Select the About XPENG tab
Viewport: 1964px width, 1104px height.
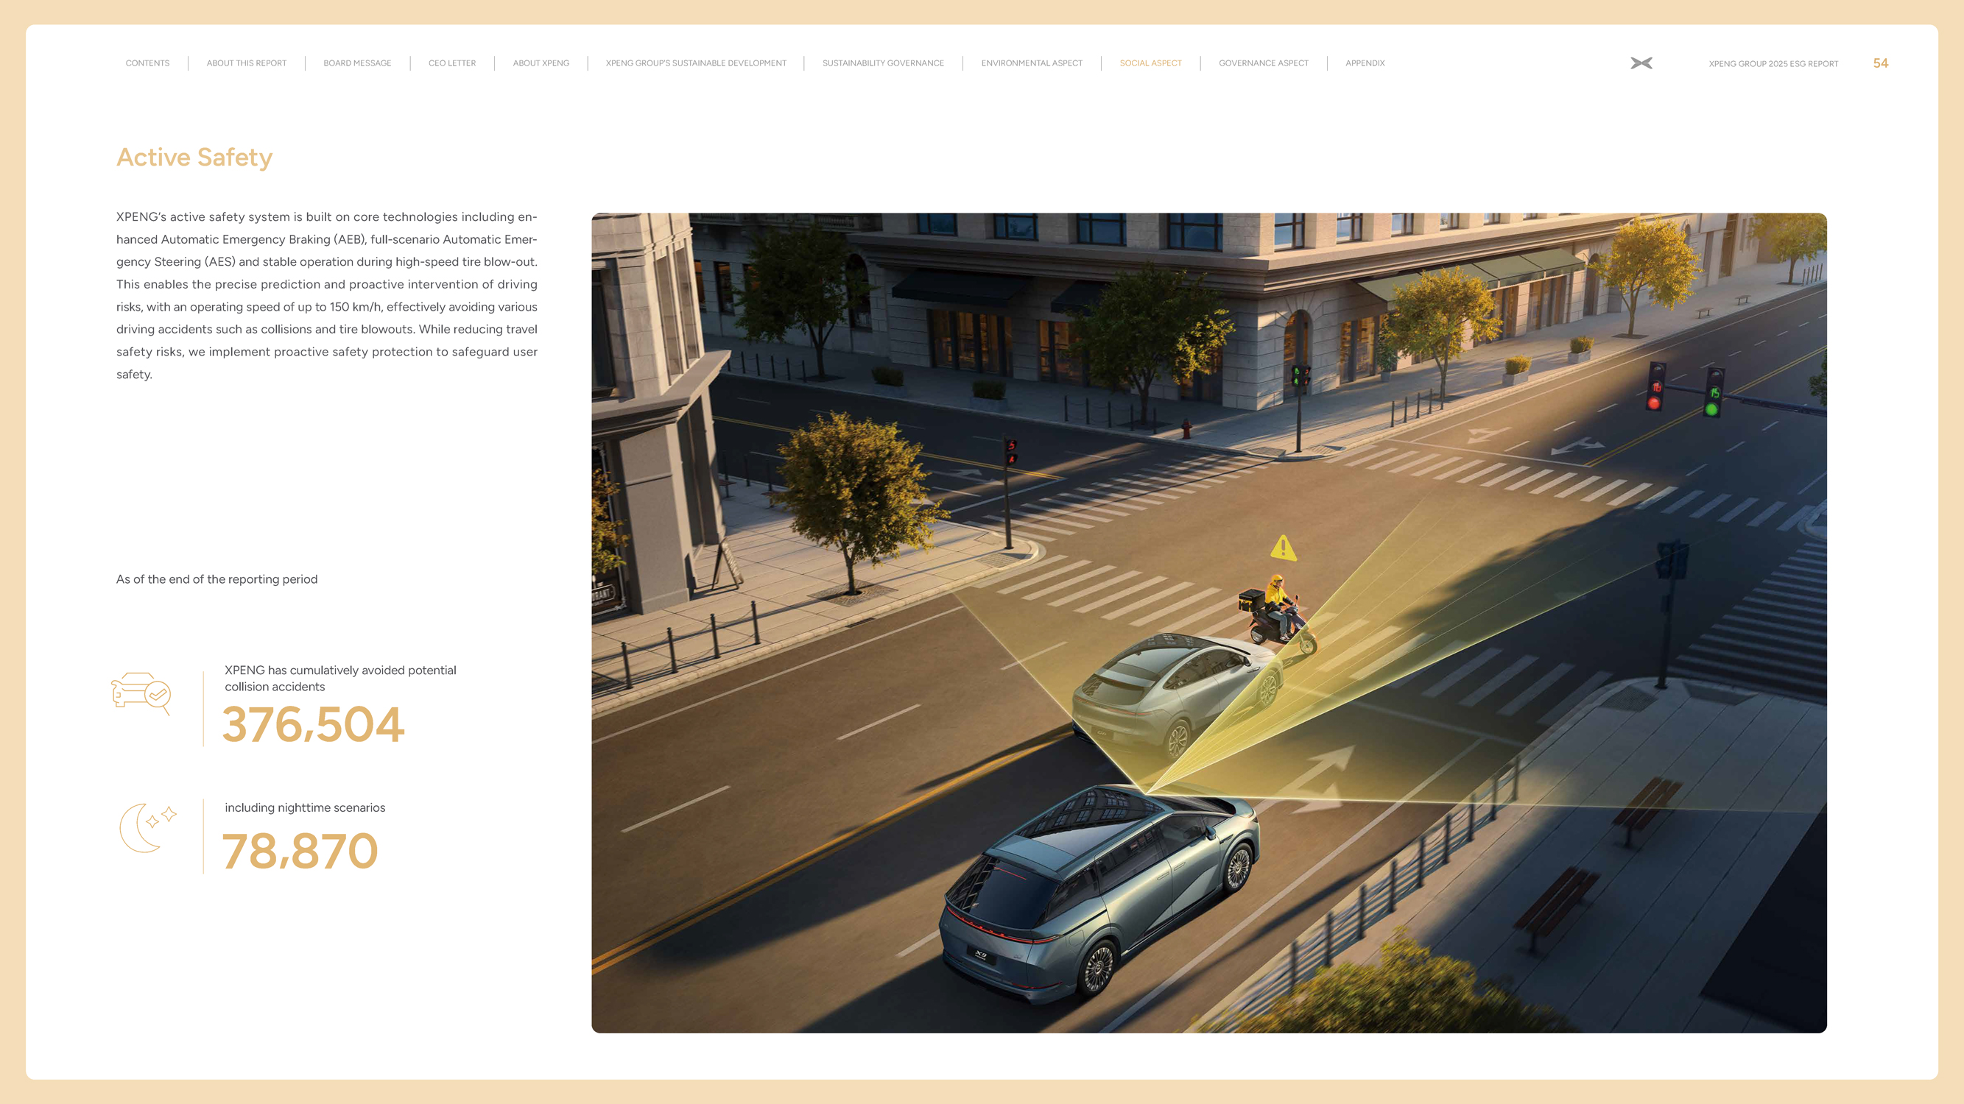[x=541, y=63]
